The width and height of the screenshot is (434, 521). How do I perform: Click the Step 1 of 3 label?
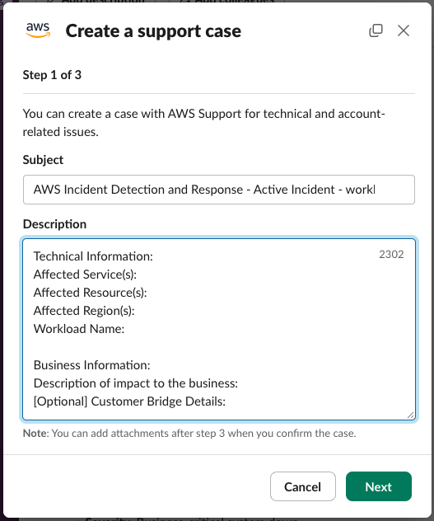(x=52, y=75)
